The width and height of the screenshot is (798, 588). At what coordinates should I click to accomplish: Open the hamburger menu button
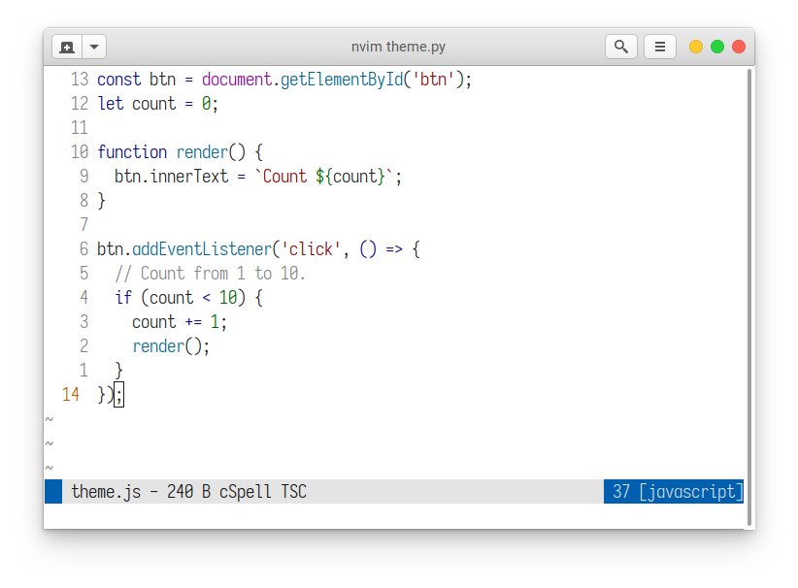coord(659,47)
